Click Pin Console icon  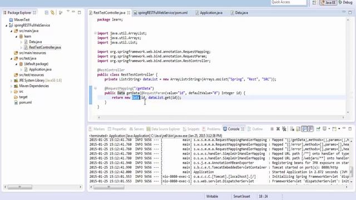point(318,129)
